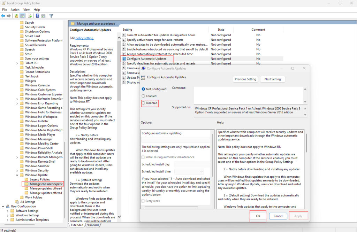Click the Export List icon
Viewport: 357px width, 232px height.
[29, 15]
